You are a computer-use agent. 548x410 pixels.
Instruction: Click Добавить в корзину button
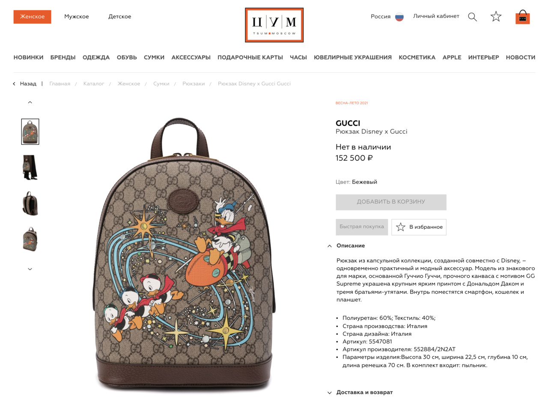point(391,202)
